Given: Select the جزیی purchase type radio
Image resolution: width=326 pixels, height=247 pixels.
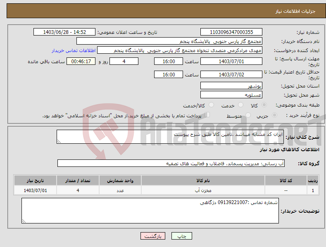Looking at the screenshot, I should (274, 115).
